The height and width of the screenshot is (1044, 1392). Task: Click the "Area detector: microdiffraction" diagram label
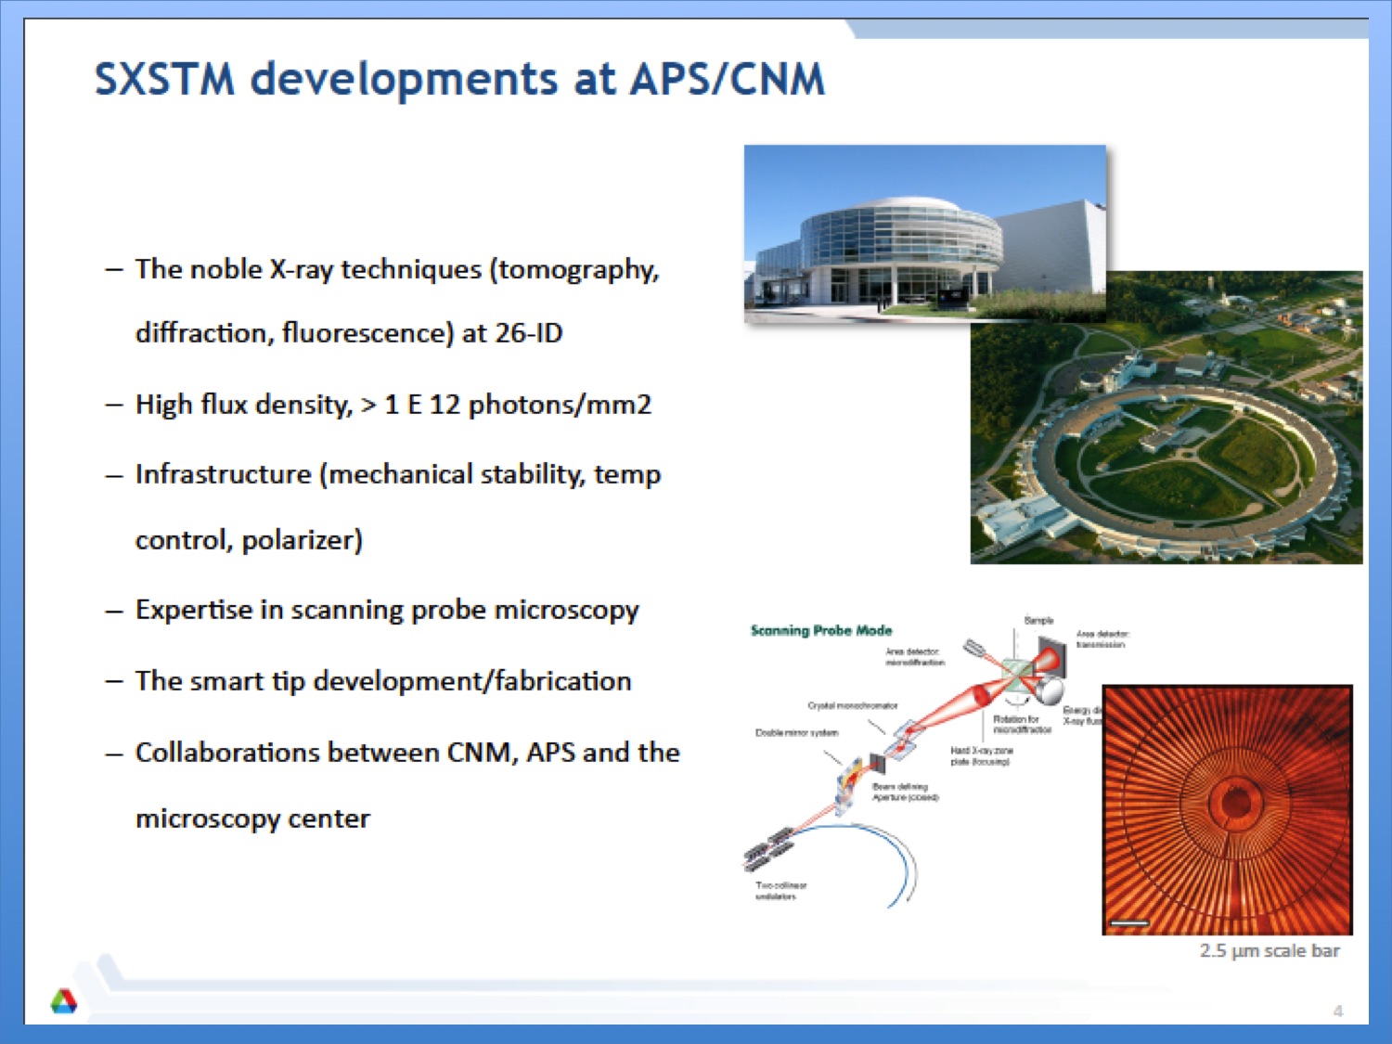(x=915, y=657)
